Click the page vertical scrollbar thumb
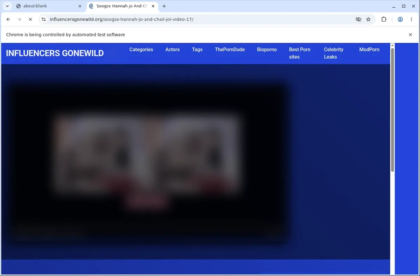 pos(392,109)
